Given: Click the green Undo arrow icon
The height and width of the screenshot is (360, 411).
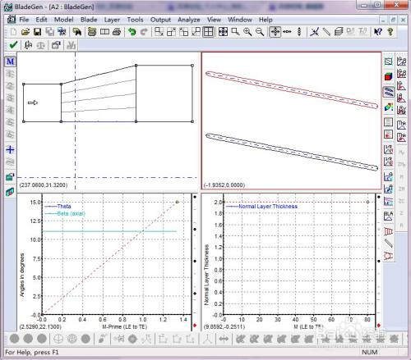Looking at the screenshot, I should pos(132,32).
